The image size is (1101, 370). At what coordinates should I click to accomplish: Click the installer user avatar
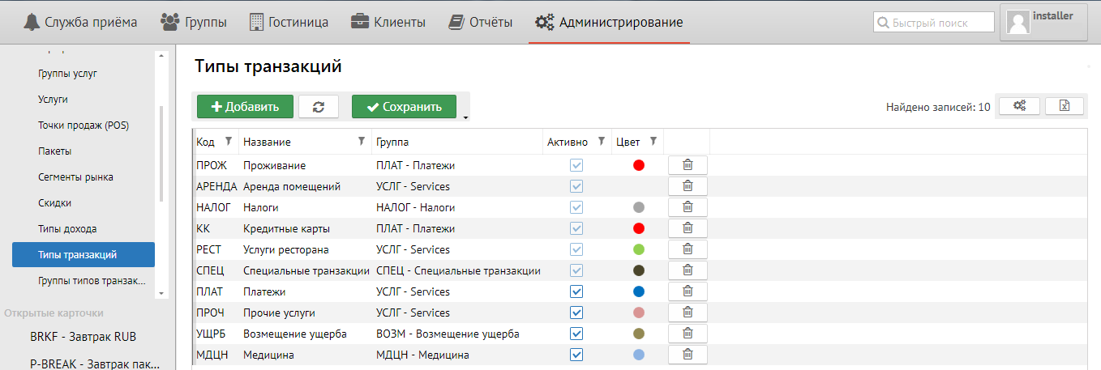click(x=1017, y=22)
